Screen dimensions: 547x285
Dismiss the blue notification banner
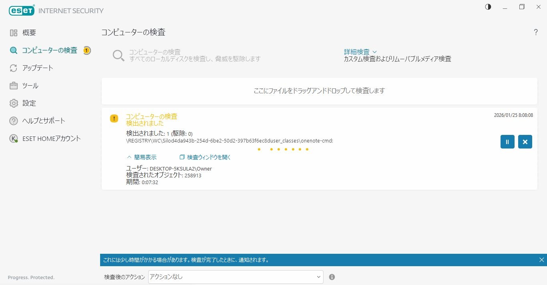click(541, 260)
